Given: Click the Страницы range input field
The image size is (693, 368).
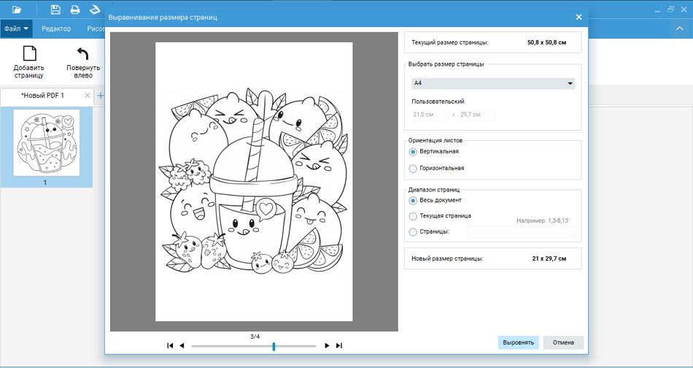Looking at the screenshot, I should tap(521, 231).
